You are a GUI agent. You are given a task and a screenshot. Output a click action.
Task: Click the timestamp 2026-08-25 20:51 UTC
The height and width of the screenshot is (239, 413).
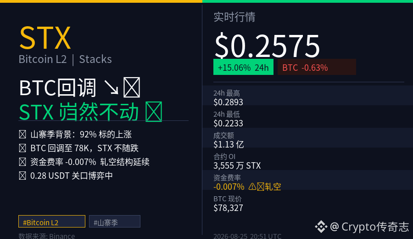tap(247, 236)
